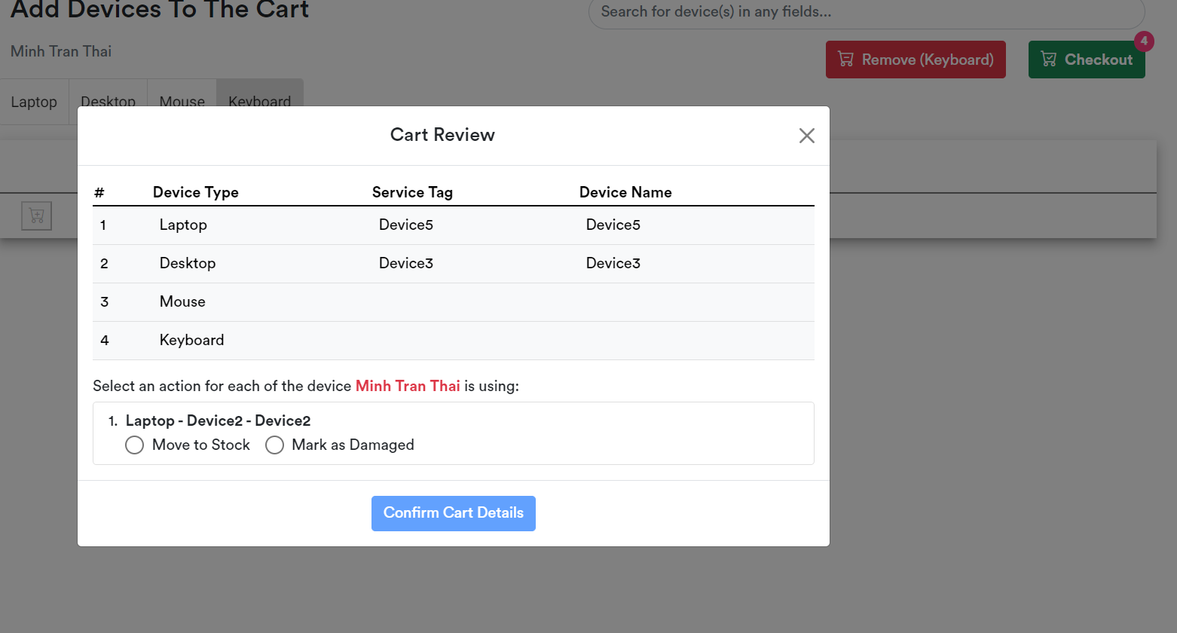
Task: Click the Cart Review title
Action: click(x=442, y=135)
